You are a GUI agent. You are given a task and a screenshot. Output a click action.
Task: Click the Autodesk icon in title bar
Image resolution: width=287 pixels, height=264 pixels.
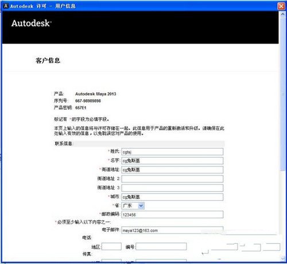[x=6, y=6]
